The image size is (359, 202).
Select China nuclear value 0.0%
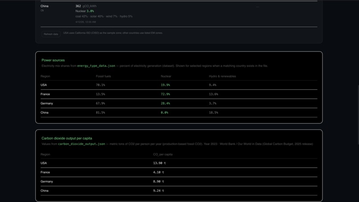164,113
